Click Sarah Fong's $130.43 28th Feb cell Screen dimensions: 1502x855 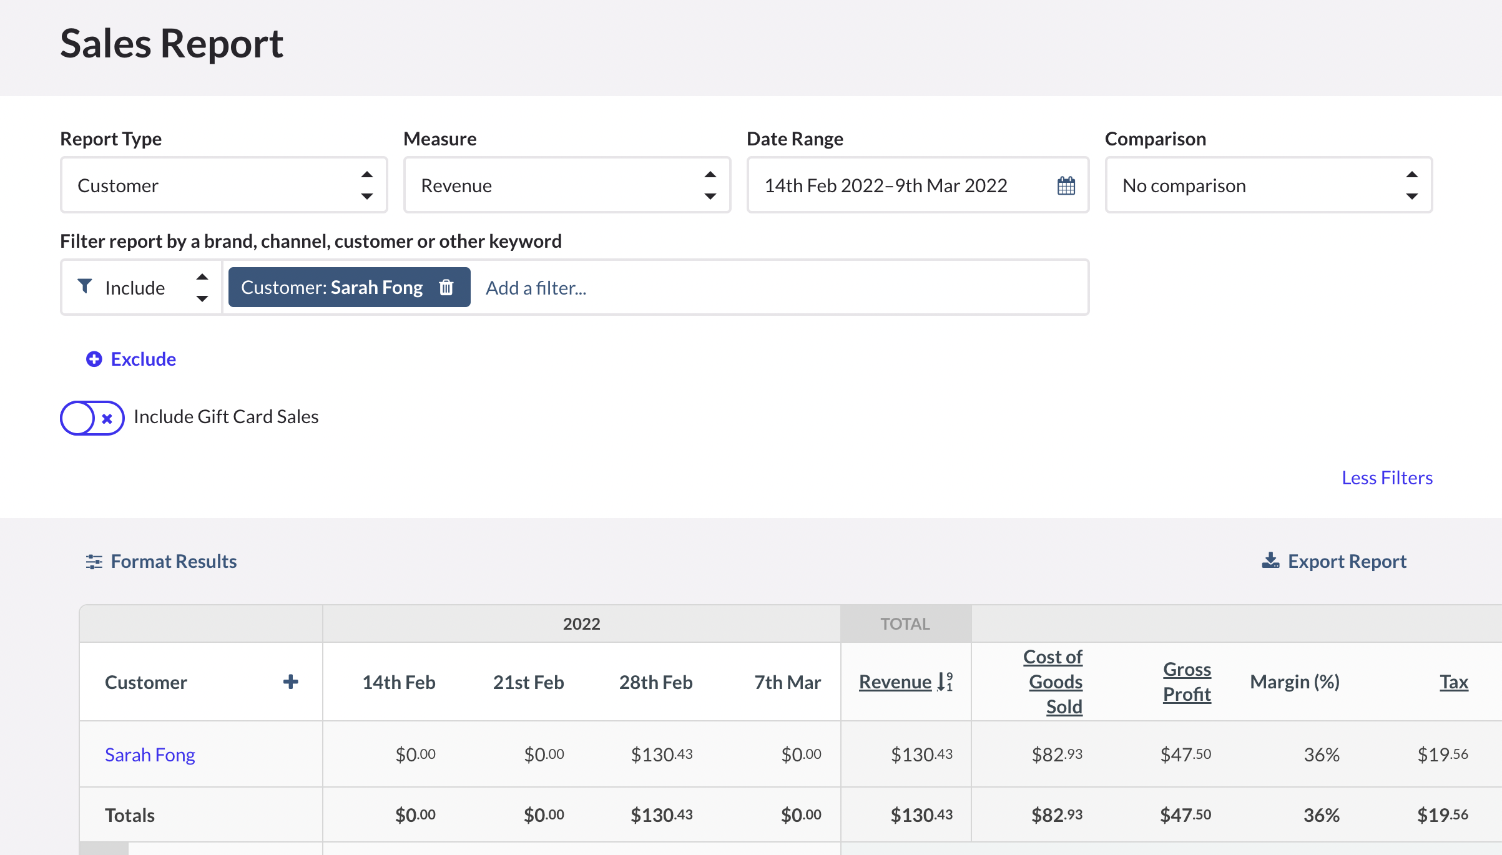662,755
